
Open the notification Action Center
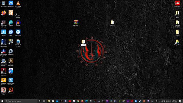(x=180, y=101)
